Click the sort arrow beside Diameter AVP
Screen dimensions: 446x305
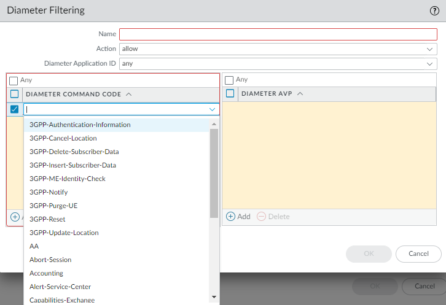pos(300,94)
